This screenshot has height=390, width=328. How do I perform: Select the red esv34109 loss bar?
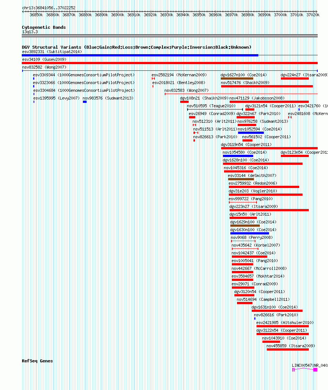pyautogui.click(x=170, y=63)
